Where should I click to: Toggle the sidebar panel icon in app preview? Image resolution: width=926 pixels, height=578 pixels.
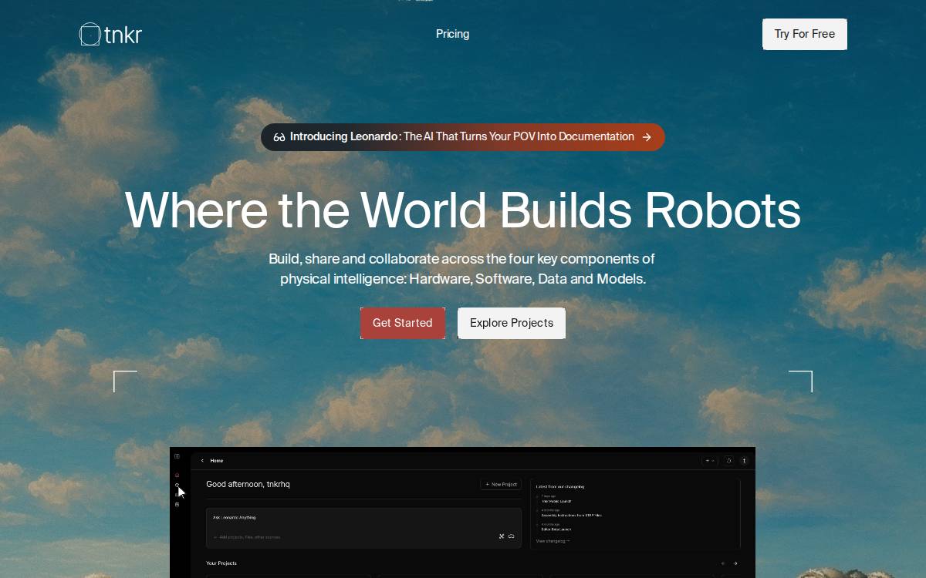tap(177, 456)
